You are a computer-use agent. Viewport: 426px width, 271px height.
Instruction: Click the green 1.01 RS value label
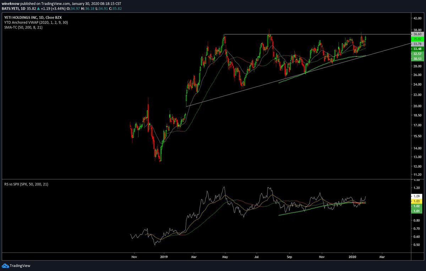tap(417, 211)
